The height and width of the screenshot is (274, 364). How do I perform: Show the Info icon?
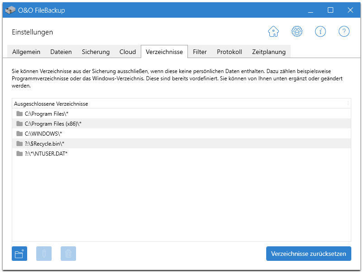(321, 31)
